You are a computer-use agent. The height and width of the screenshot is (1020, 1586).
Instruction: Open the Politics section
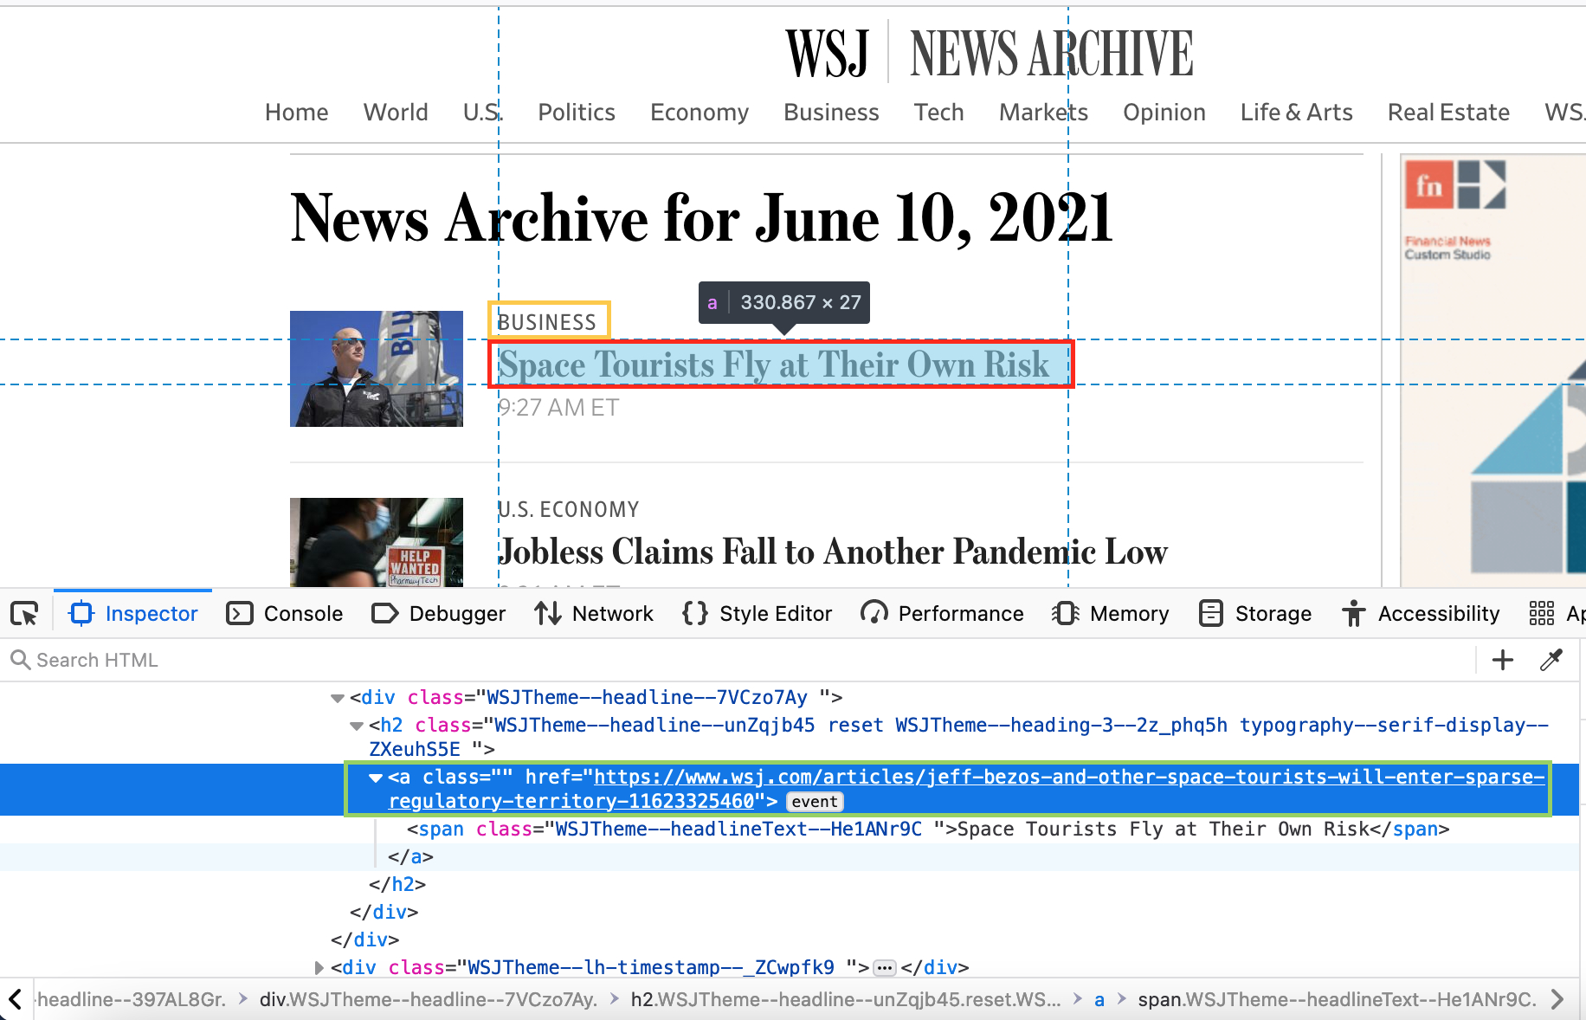coord(577,113)
